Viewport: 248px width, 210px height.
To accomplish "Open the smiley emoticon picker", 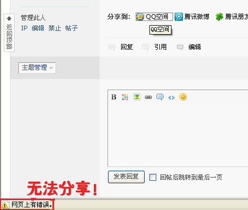I will pyautogui.click(x=183, y=97).
